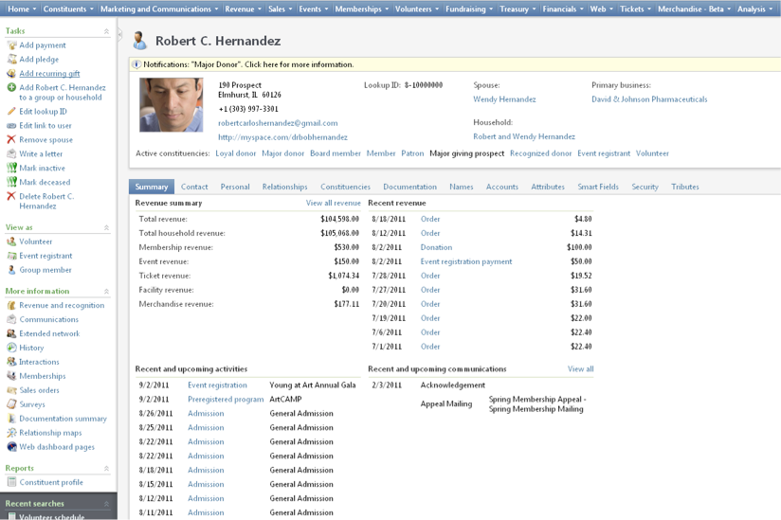This screenshot has width=781, height=520.
Task: Click Robert Hernandez's profile photo
Action: click(x=171, y=105)
